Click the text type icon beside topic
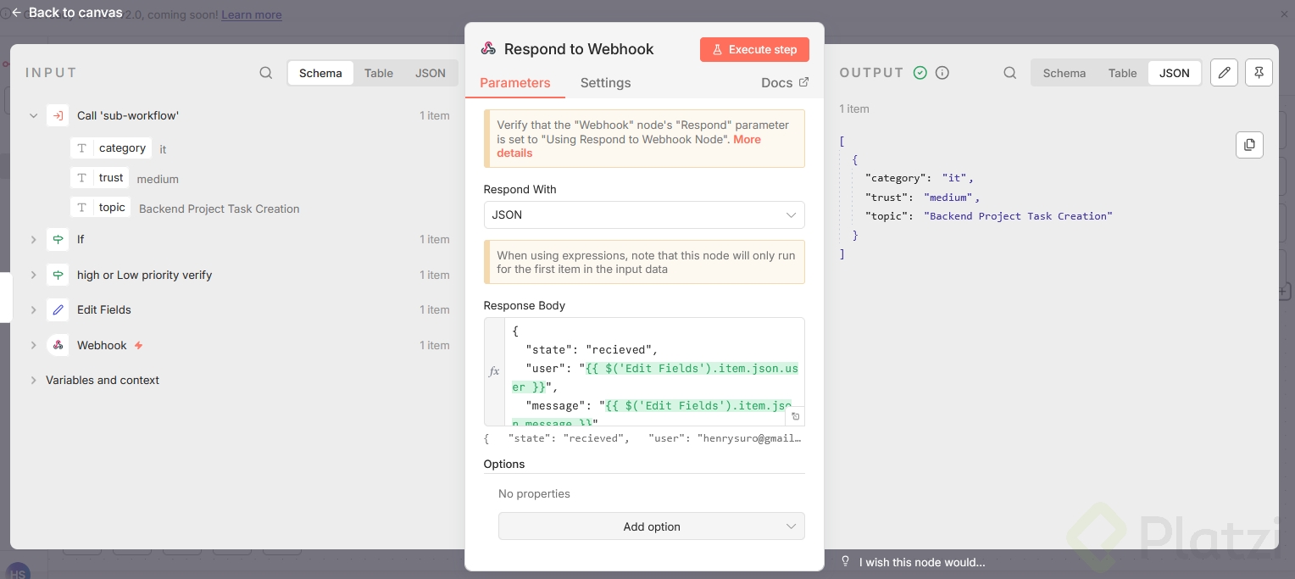 pyautogui.click(x=82, y=208)
